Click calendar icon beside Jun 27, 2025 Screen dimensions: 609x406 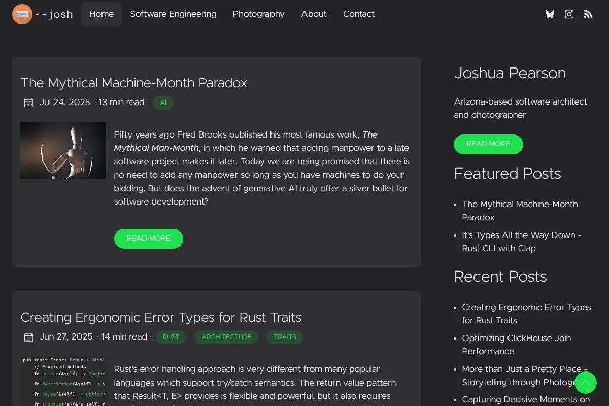pyautogui.click(x=29, y=337)
